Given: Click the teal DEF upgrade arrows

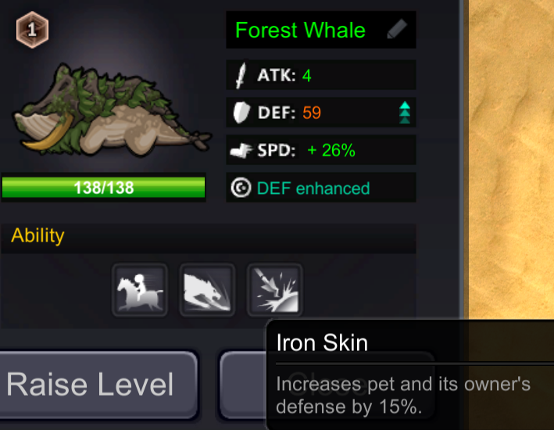Looking at the screenshot, I should coord(405,113).
